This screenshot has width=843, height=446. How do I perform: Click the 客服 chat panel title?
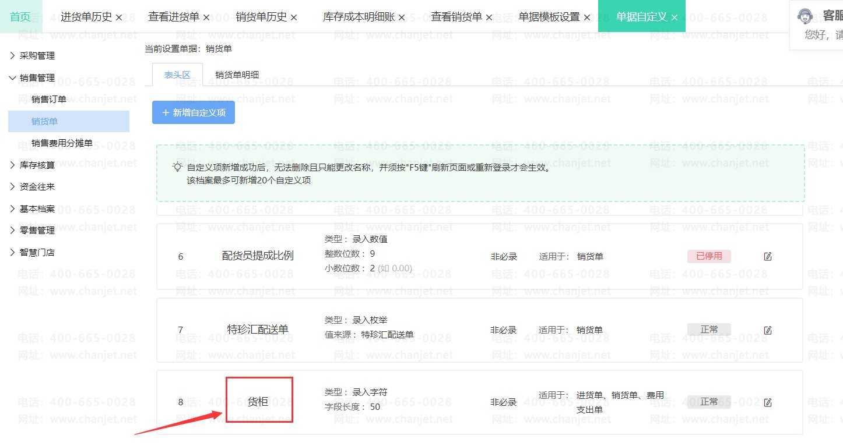pos(833,16)
